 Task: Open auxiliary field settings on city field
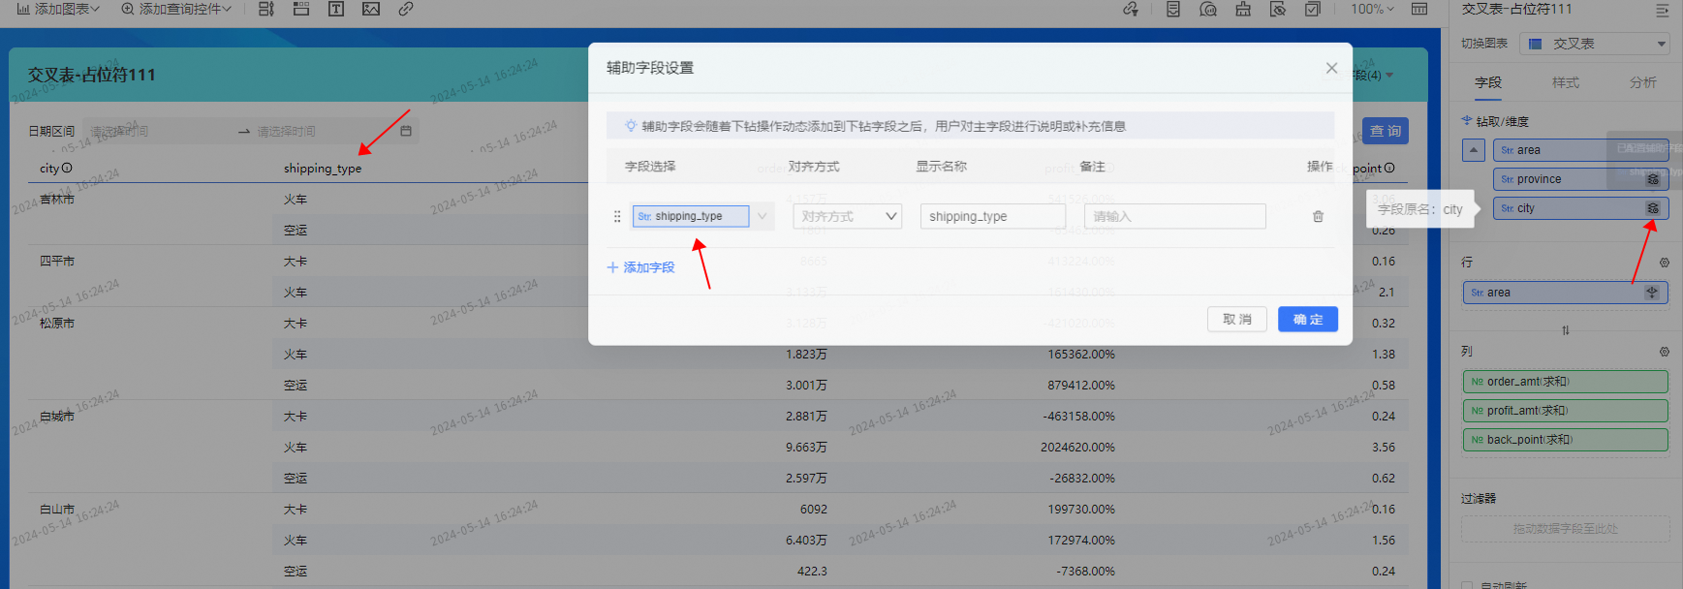click(x=1653, y=208)
